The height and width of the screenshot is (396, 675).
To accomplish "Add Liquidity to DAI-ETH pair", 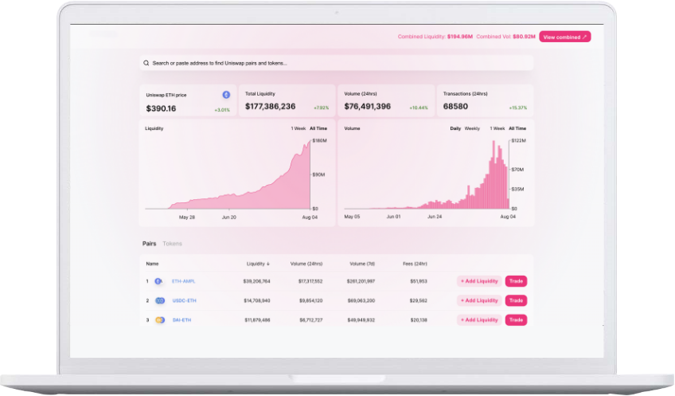I will coord(479,320).
